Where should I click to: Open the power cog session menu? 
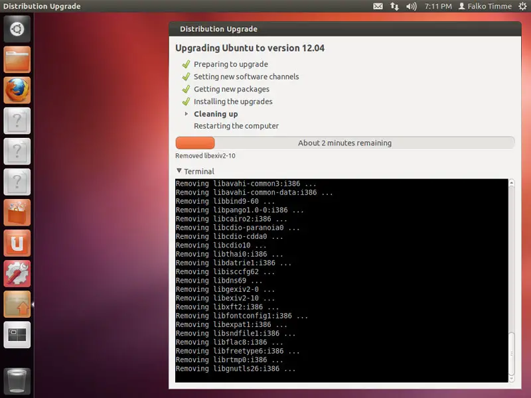pyautogui.click(x=522, y=6)
